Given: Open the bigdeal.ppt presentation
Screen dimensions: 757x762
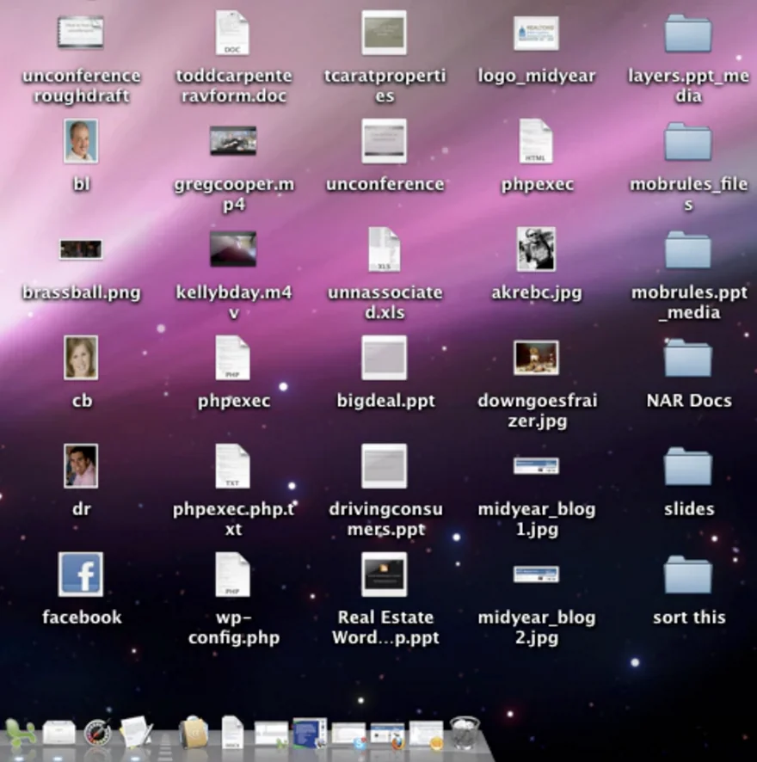Looking at the screenshot, I should point(385,357).
